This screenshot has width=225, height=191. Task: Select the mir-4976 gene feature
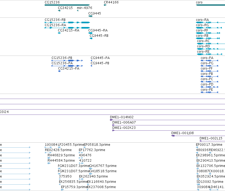[78, 11]
